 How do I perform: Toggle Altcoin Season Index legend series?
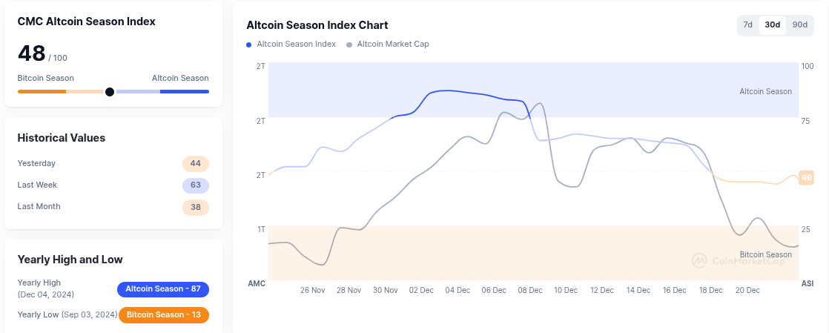(x=291, y=44)
